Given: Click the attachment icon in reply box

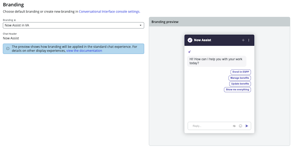Looking at the screenshot, I should 234,126.
